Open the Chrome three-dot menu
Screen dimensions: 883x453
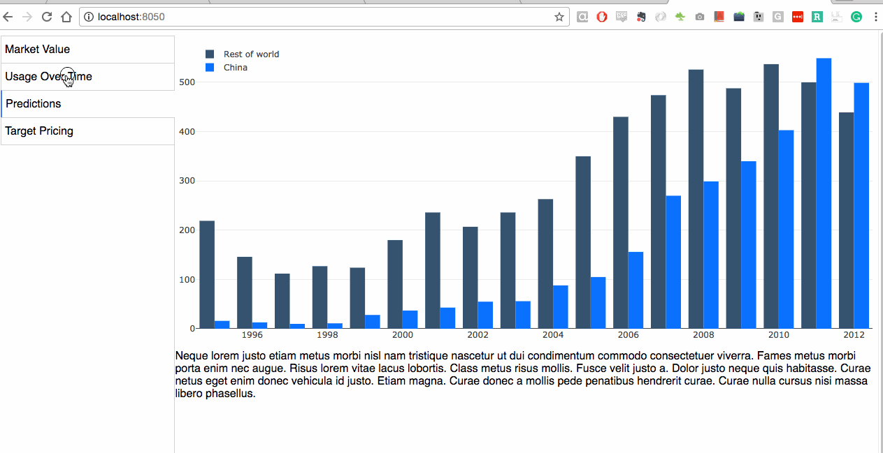875,17
